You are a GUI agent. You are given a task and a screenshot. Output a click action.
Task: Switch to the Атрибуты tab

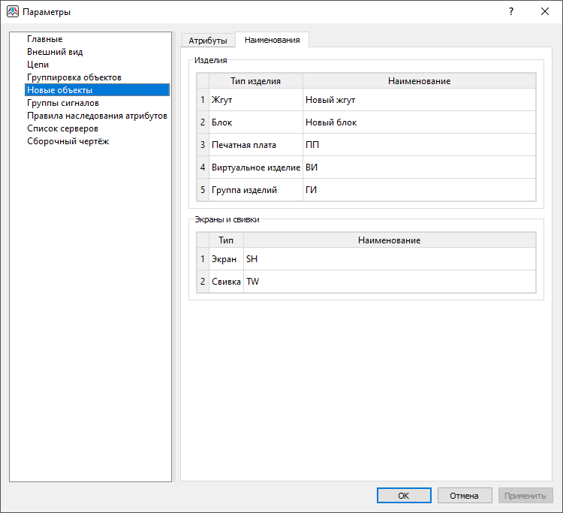(x=208, y=40)
